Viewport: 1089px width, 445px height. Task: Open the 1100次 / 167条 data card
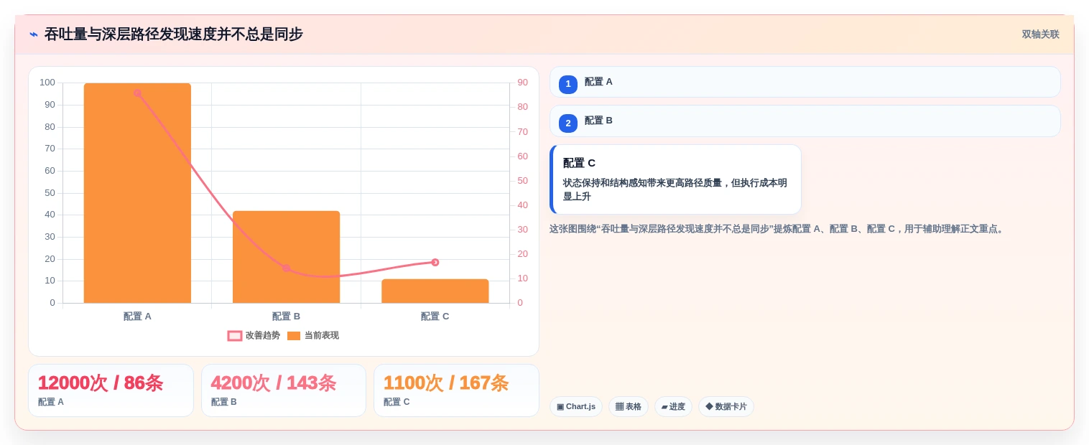456,390
